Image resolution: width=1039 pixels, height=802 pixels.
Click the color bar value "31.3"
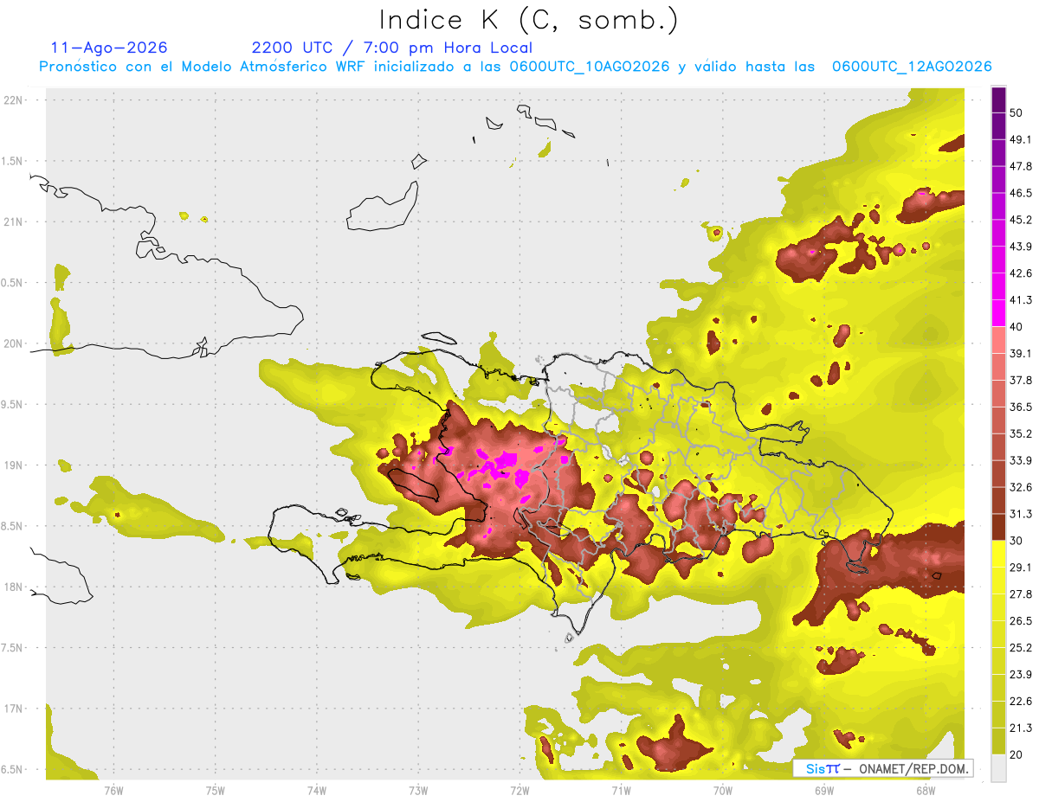pyautogui.click(x=1020, y=514)
